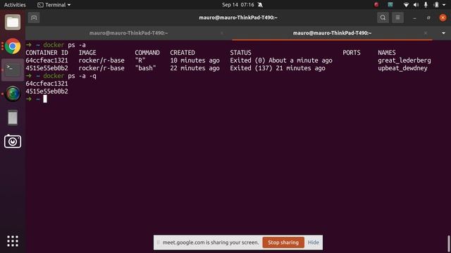Viewport: 451px width, 253px height.
Task: Show Applications grid in the dock
Action: (13, 241)
